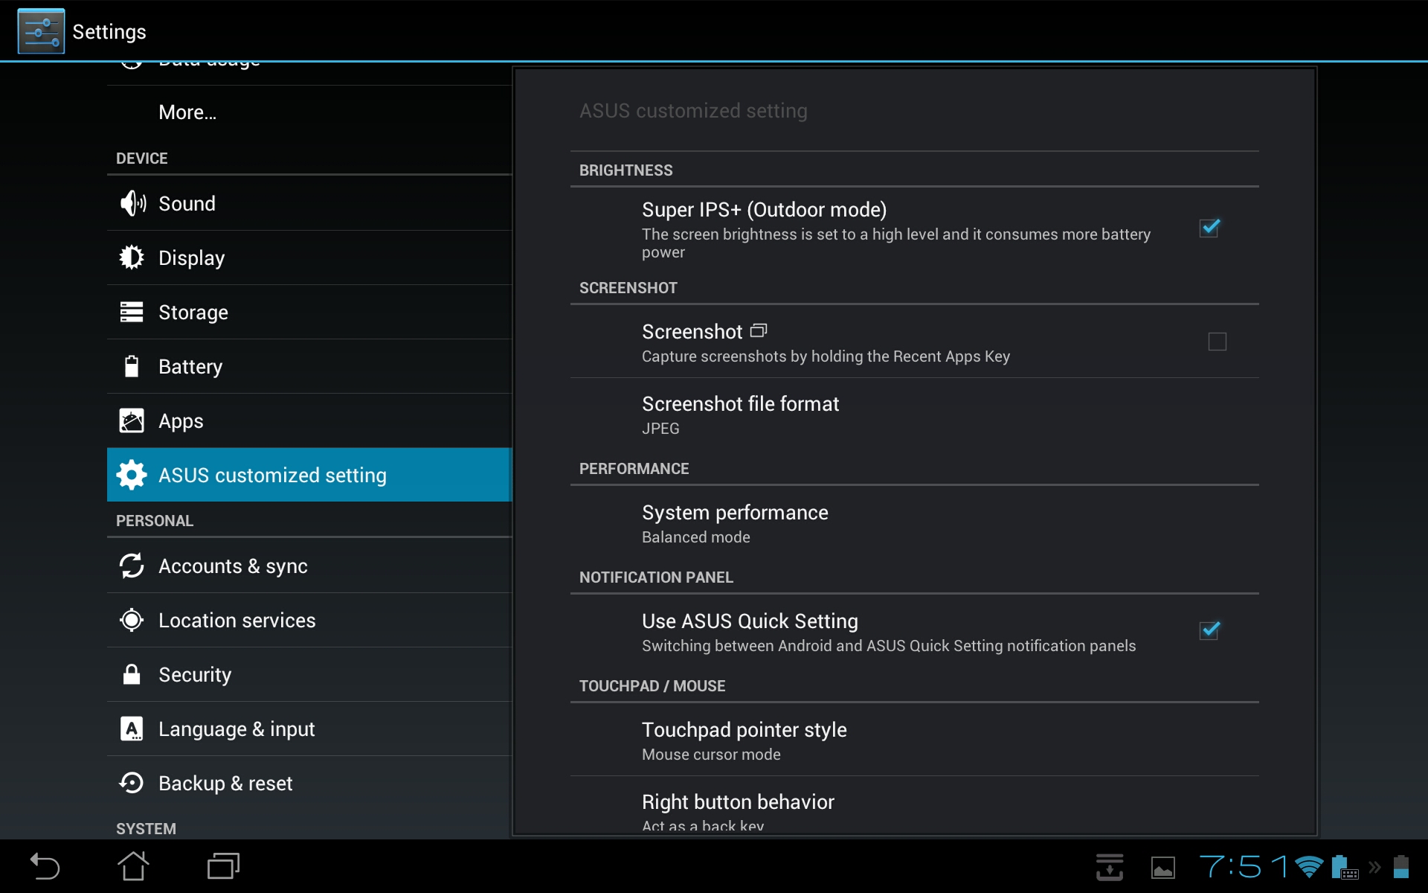
Task: Uncheck Use ASUS Quick Setting
Action: coord(1209,631)
